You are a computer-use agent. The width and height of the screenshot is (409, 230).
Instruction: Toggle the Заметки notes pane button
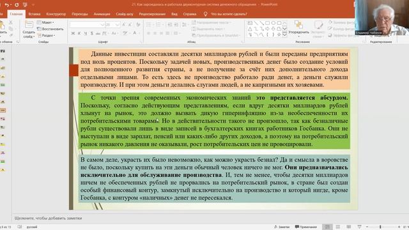click(x=282, y=227)
